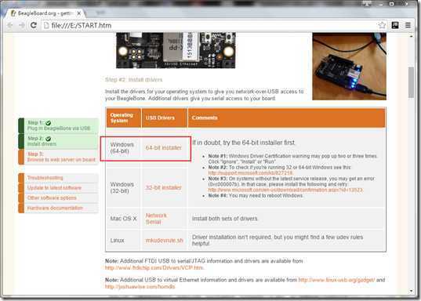Open the microsoft.com download link in Note #3
Image resolution: width=421 pixels, height=301 pixels.
click(x=285, y=190)
